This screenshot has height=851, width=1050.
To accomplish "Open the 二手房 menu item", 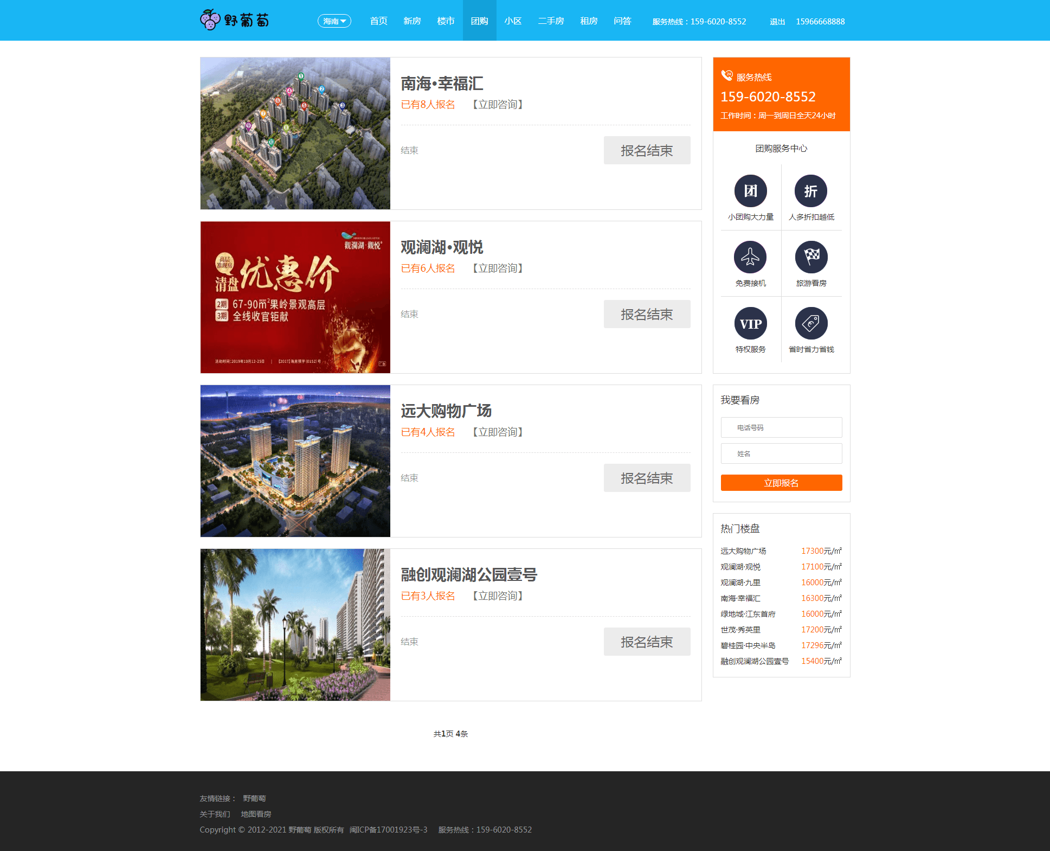I will click(x=551, y=21).
